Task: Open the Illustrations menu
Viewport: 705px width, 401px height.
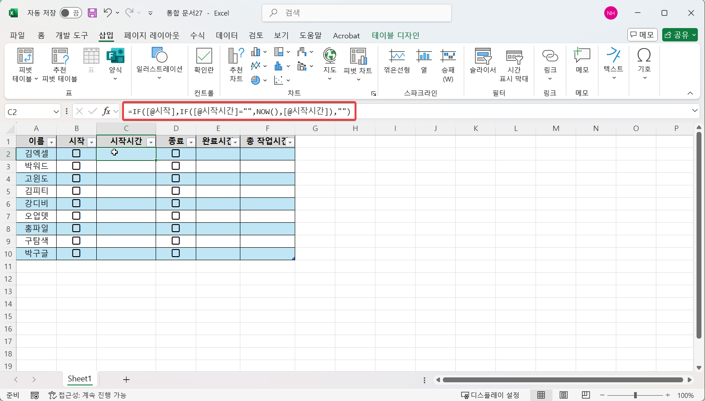Action: [159, 63]
